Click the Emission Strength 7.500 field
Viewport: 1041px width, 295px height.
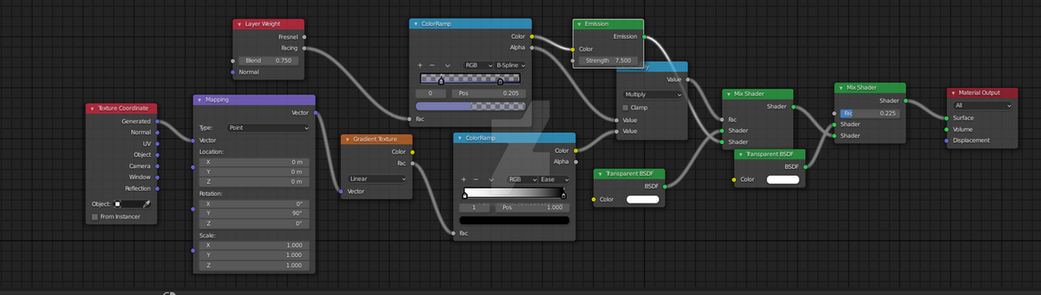coord(608,61)
